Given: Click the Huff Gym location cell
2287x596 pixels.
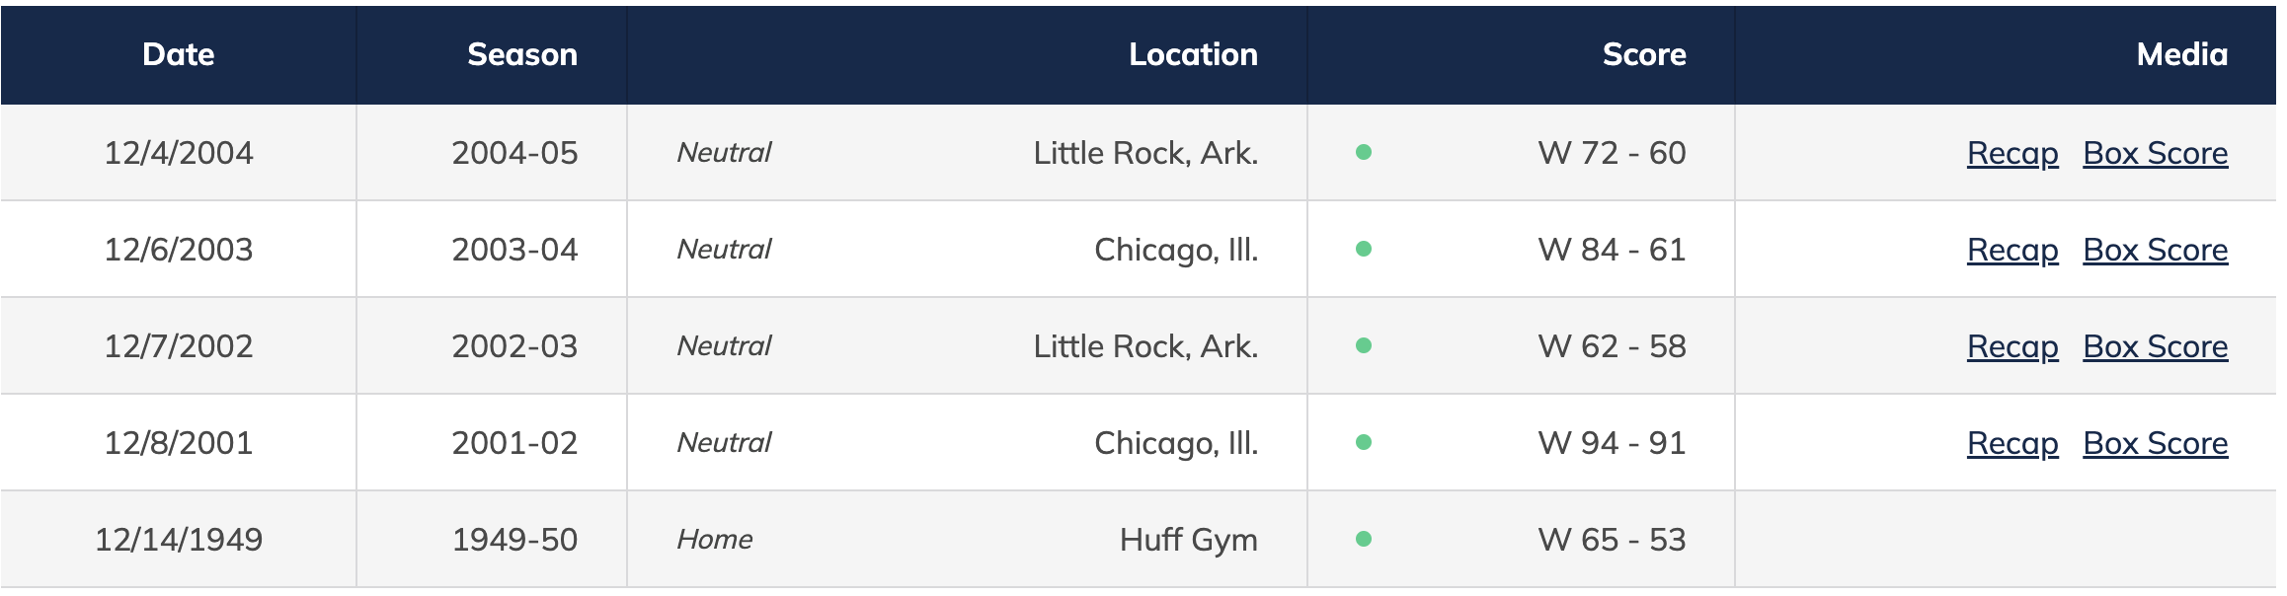Looking at the screenshot, I should coord(1188,540).
